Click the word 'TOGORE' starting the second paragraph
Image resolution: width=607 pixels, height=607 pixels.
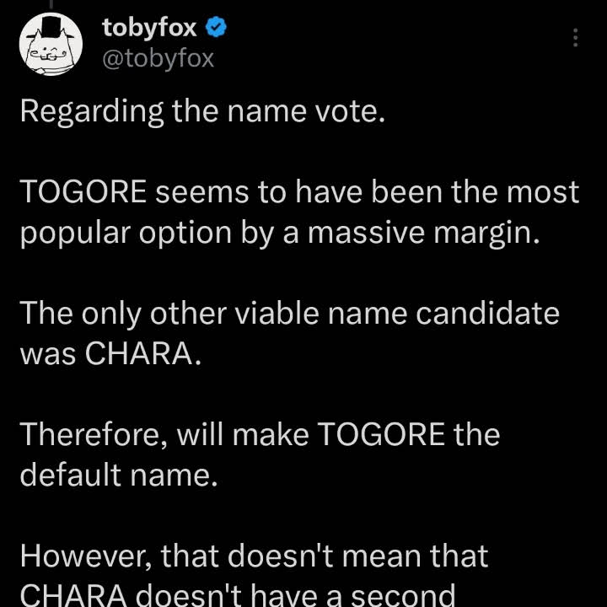(83, 192)
